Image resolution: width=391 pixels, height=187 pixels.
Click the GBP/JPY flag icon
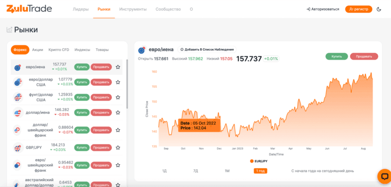tap(18, 147)
